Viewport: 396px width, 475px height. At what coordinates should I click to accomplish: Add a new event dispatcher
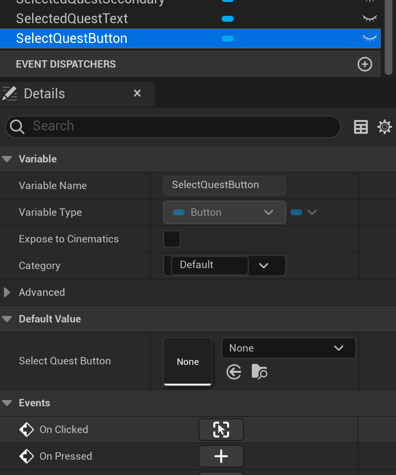[x=365, y=64]
